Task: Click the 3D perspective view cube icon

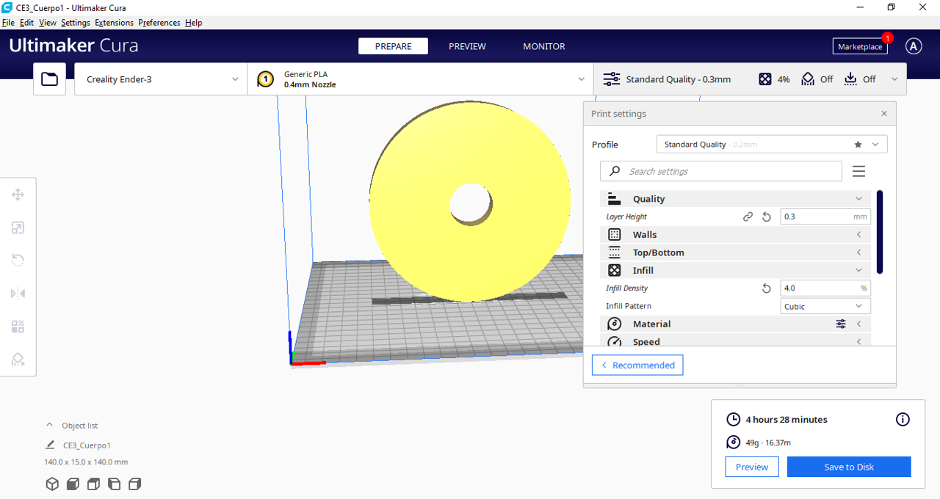Action: [x=52, y=484]
